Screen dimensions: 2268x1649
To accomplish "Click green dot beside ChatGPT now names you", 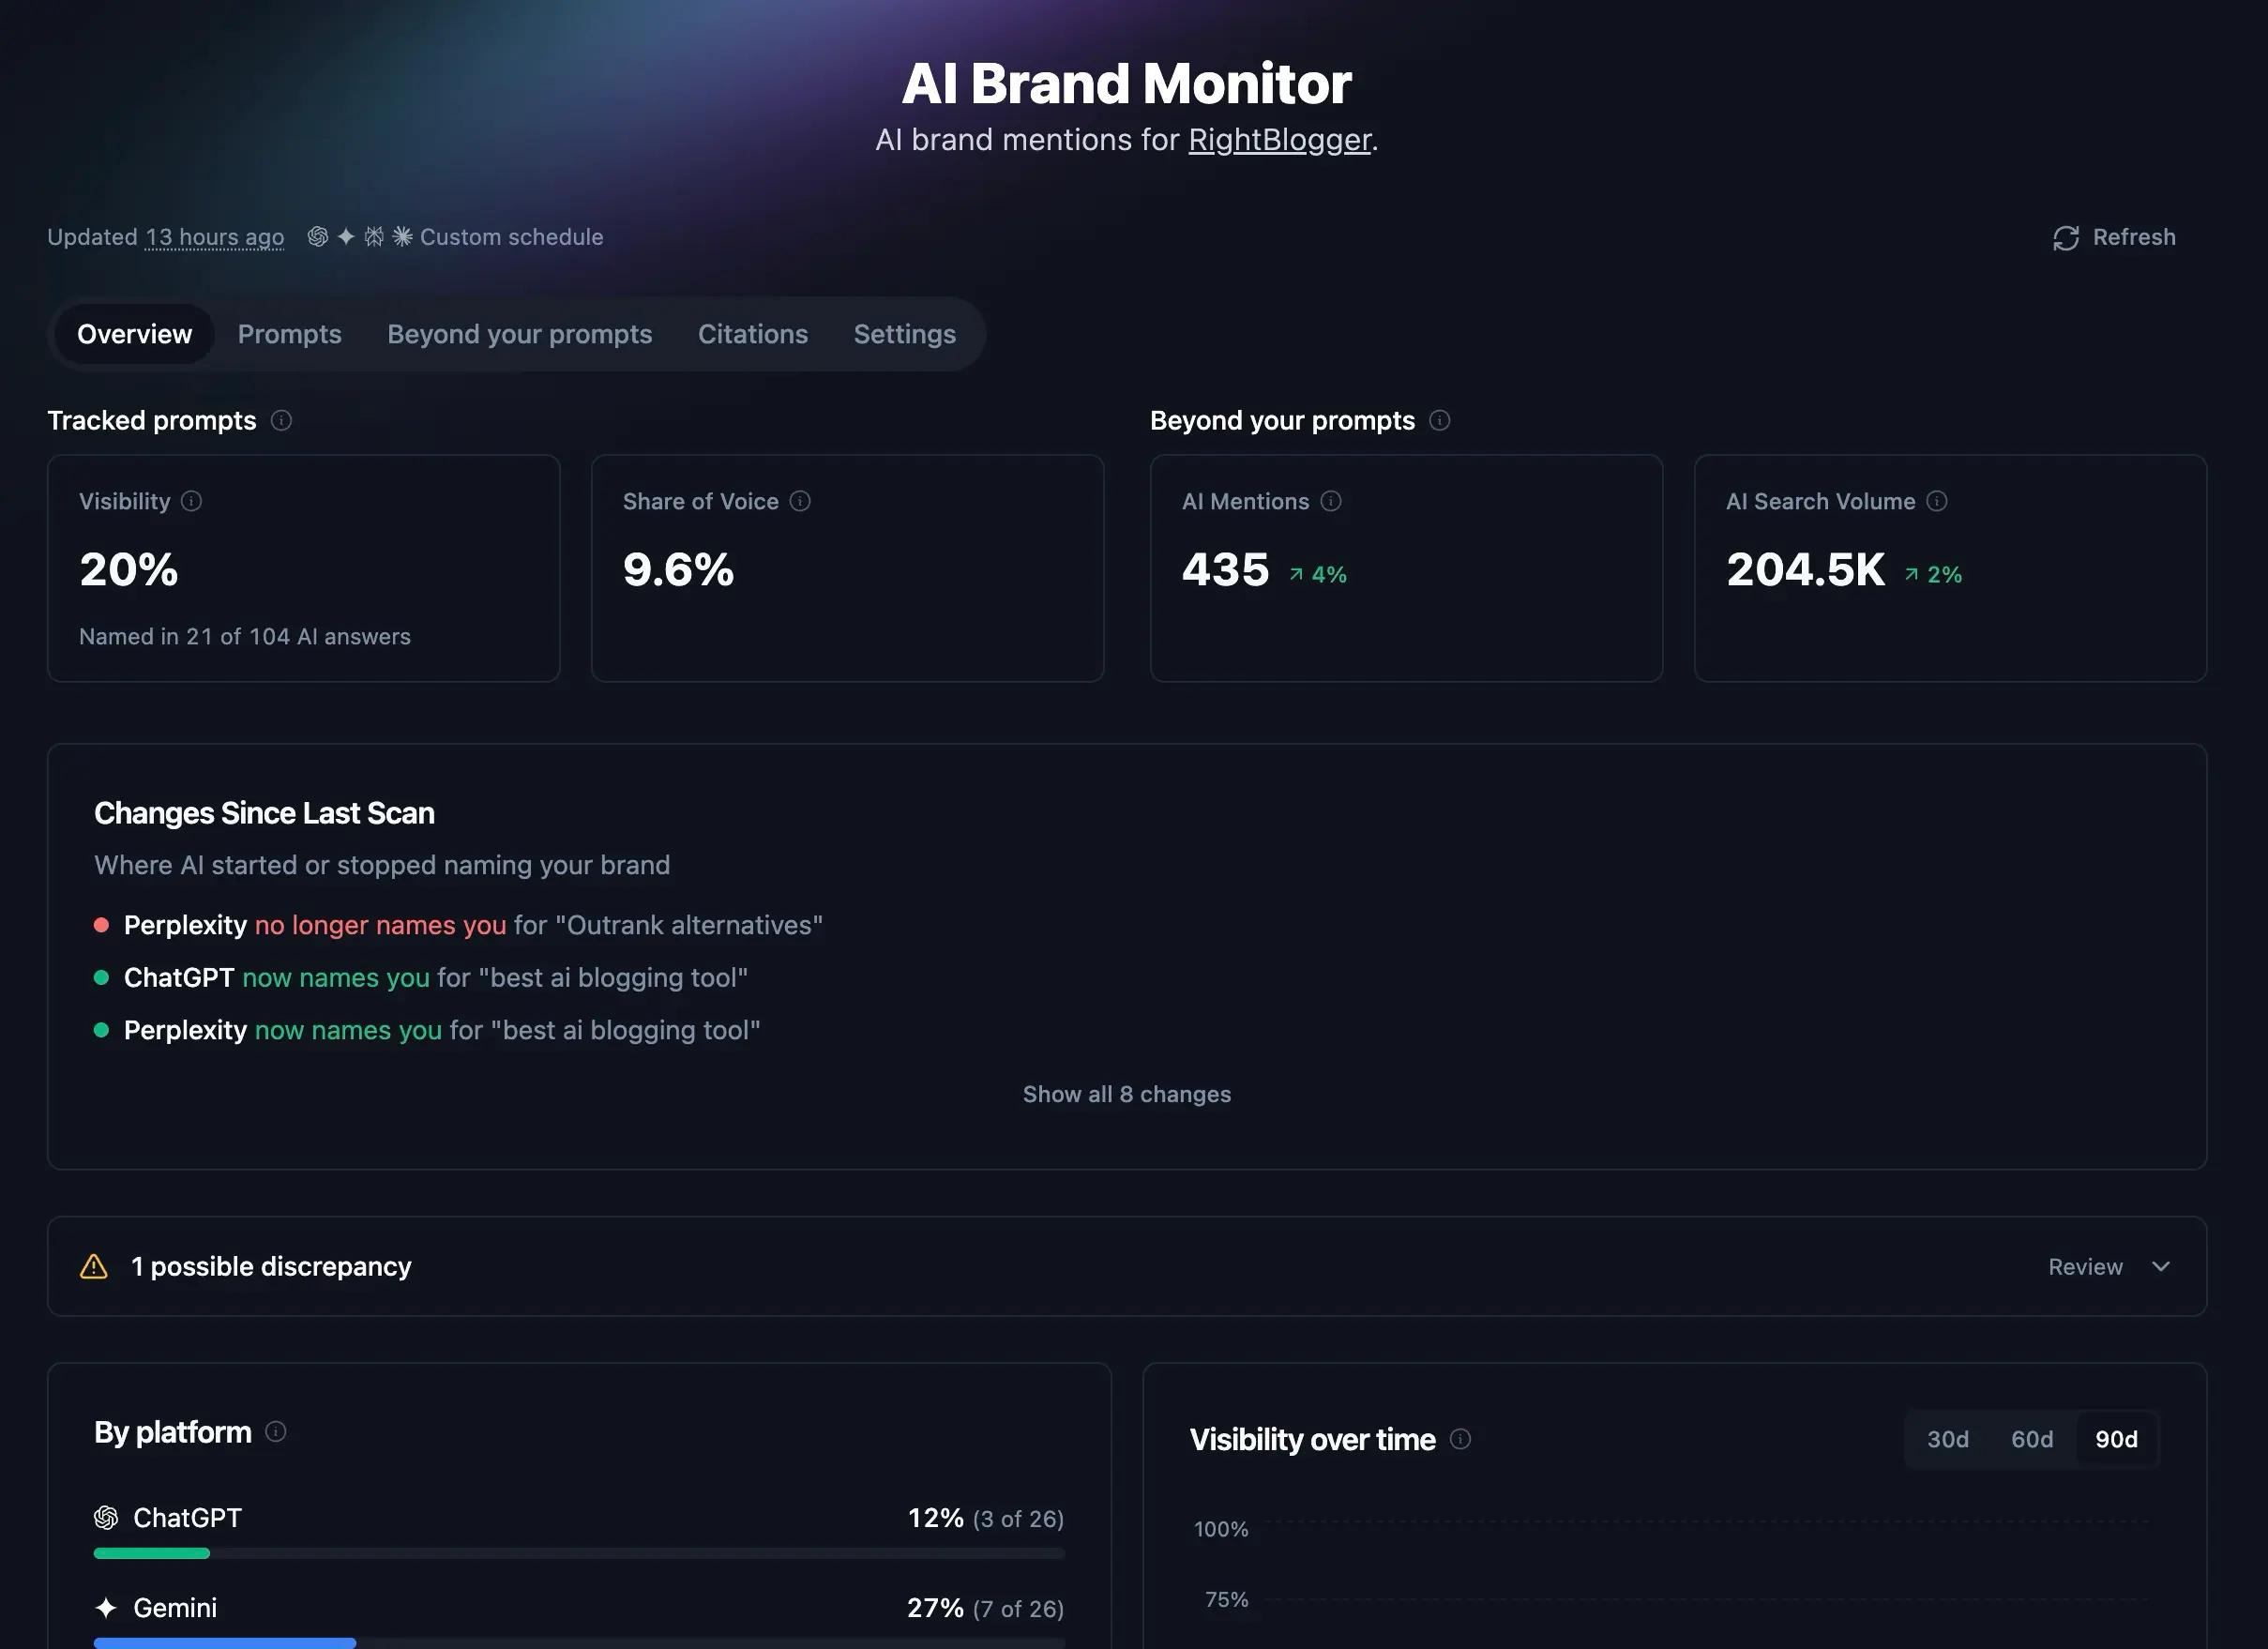I will click(101, 978).
